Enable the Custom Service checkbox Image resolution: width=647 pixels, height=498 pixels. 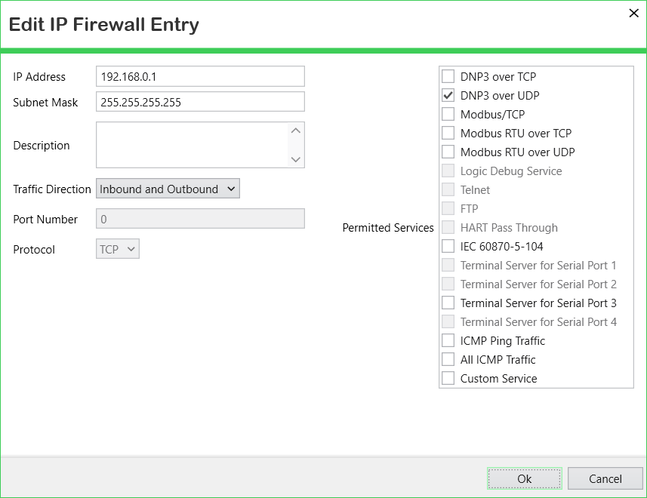[448, 378]
